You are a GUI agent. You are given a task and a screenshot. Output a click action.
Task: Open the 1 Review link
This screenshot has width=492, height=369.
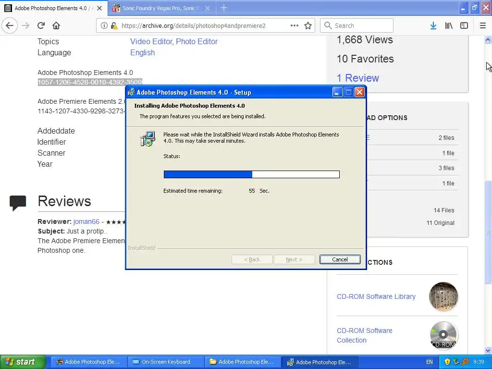click(x=357, y=78)
